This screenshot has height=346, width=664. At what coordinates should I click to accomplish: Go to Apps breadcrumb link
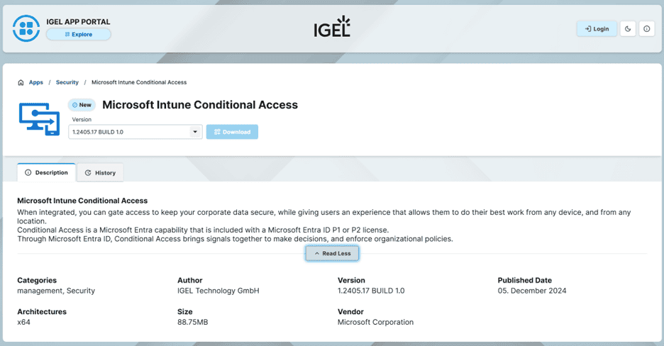(36, 82)
